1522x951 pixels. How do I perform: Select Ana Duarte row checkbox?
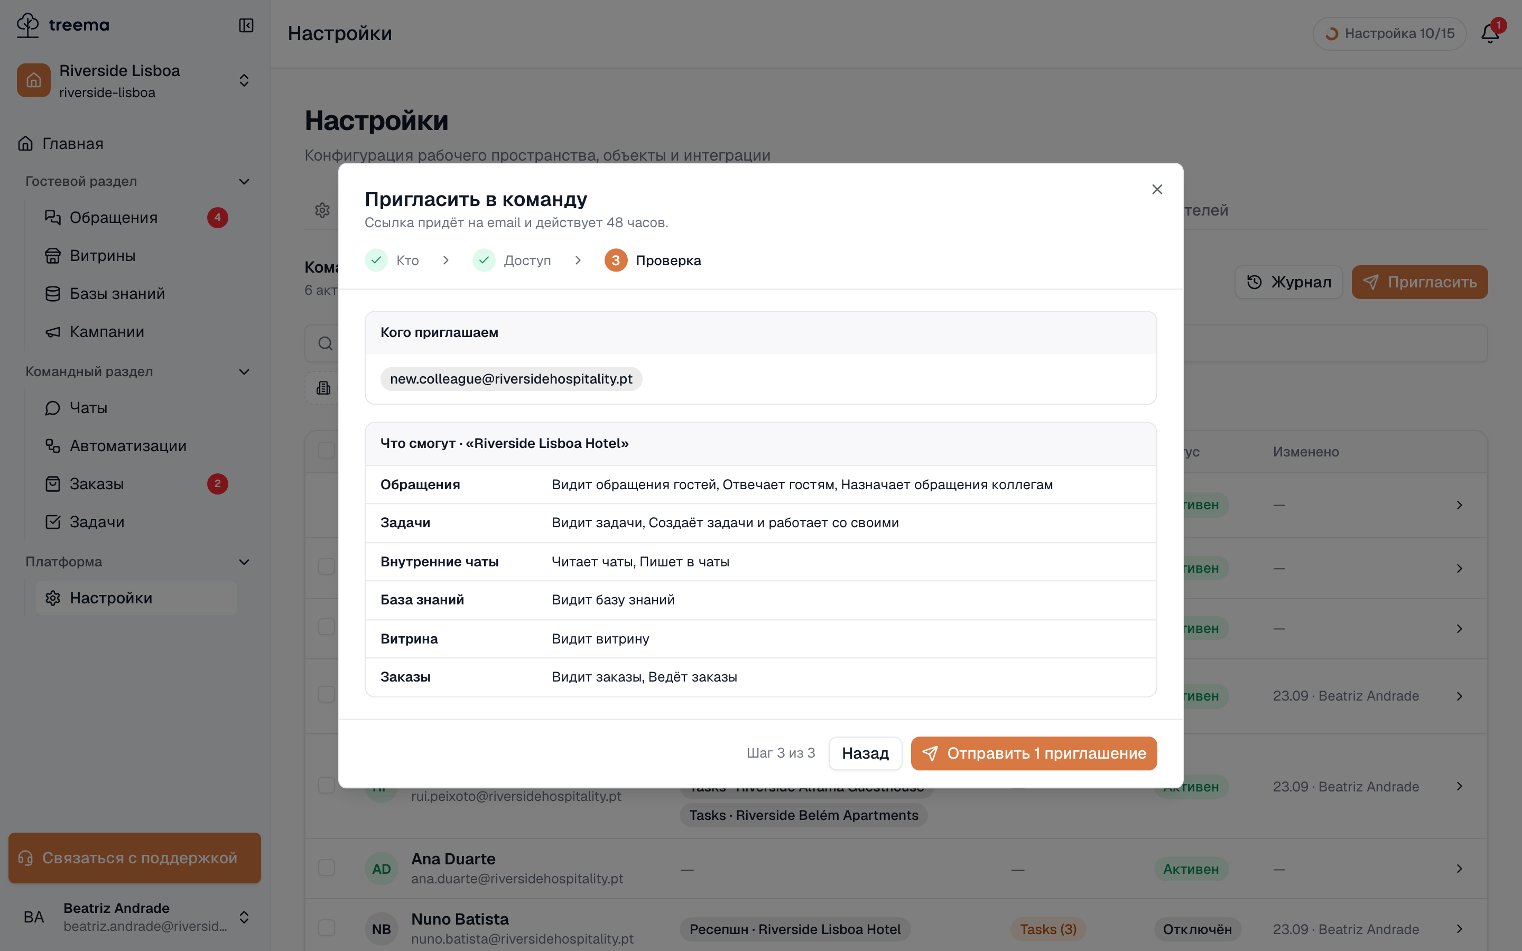pyautogui.click(x=327, y=868)
